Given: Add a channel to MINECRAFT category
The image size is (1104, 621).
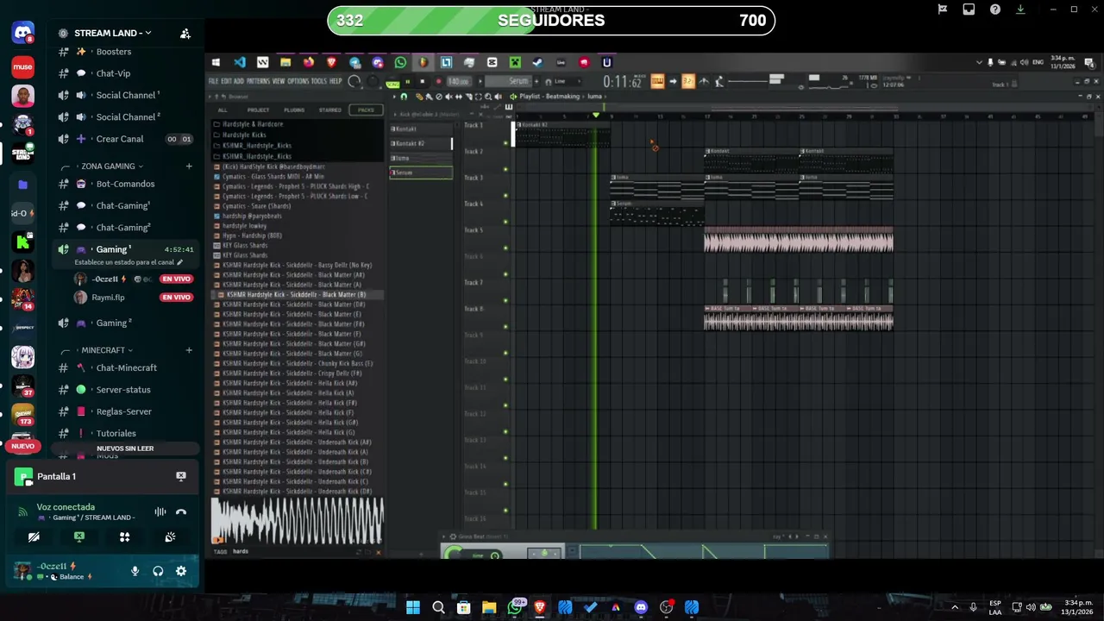Looking at the screenshot, I should coord(189,350).
